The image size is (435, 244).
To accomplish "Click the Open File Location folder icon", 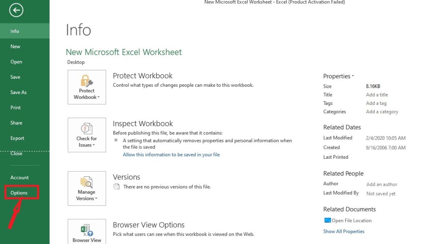I will tap(327, 221).
